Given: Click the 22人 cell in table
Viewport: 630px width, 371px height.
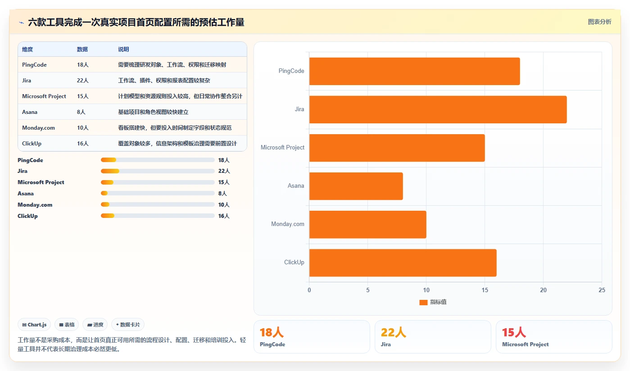Looking at the screenshot, I should click(x=83, y=81).
